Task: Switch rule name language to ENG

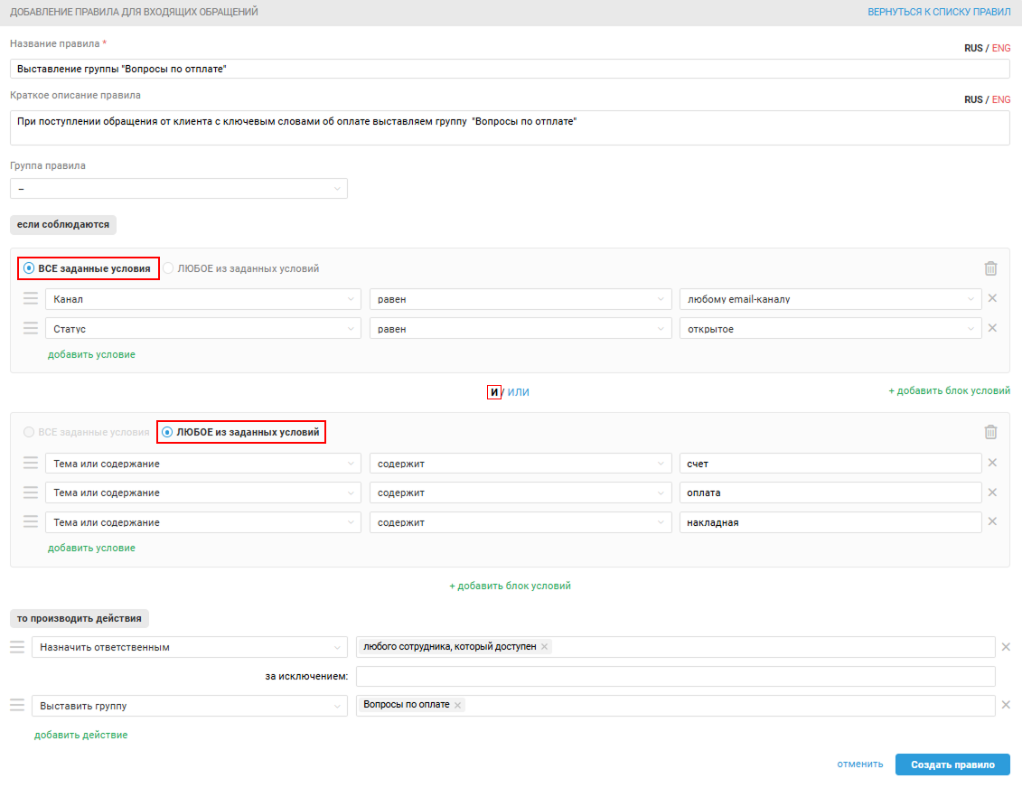Action: coord(1001,48)
